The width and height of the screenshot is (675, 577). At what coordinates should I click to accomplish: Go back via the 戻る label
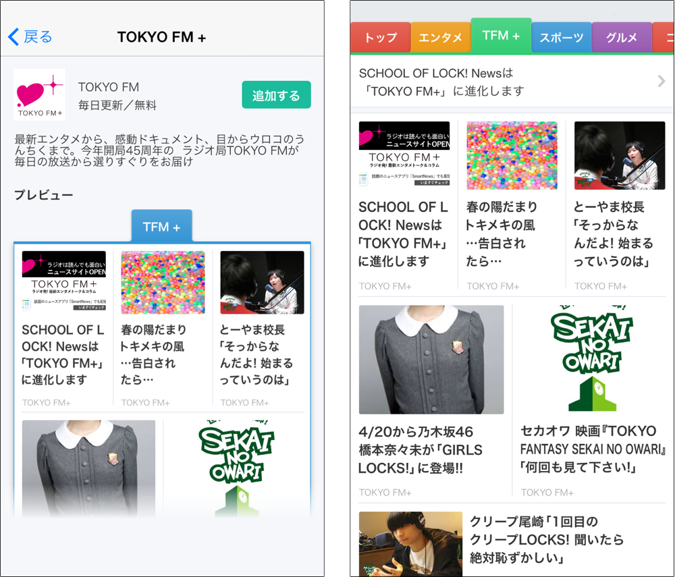38,37
